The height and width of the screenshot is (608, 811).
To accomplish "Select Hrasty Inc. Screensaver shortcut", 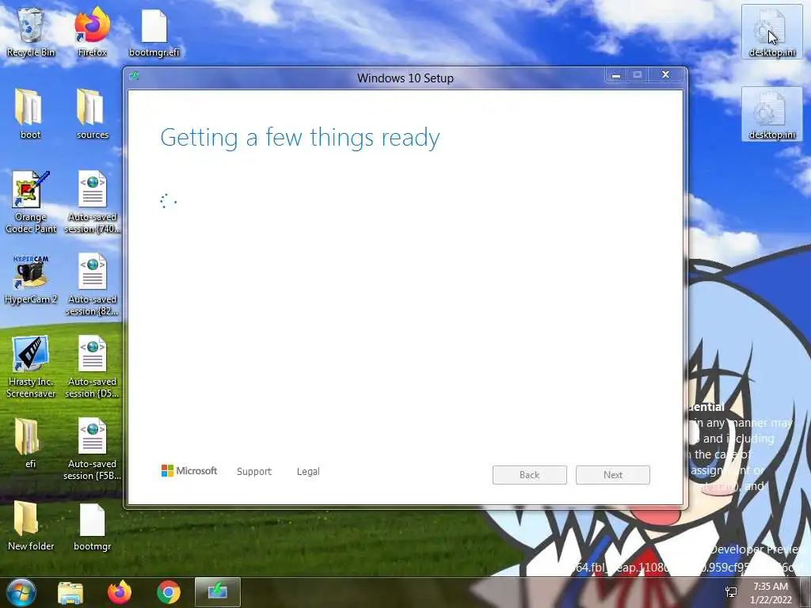I will (31, 367).
